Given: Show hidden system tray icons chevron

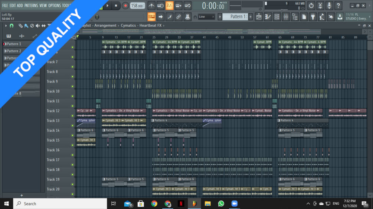Looking at the screenshot, I should click(308, 203).
